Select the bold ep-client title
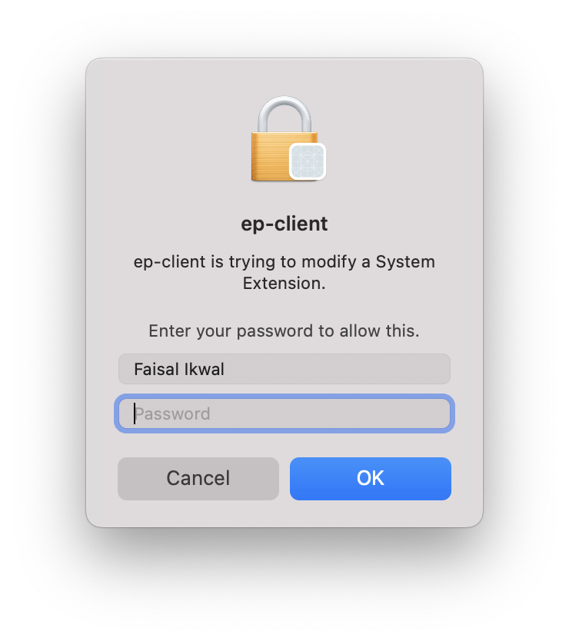The height and width of the screenshot is (641, 569). (x=284, y=224)
